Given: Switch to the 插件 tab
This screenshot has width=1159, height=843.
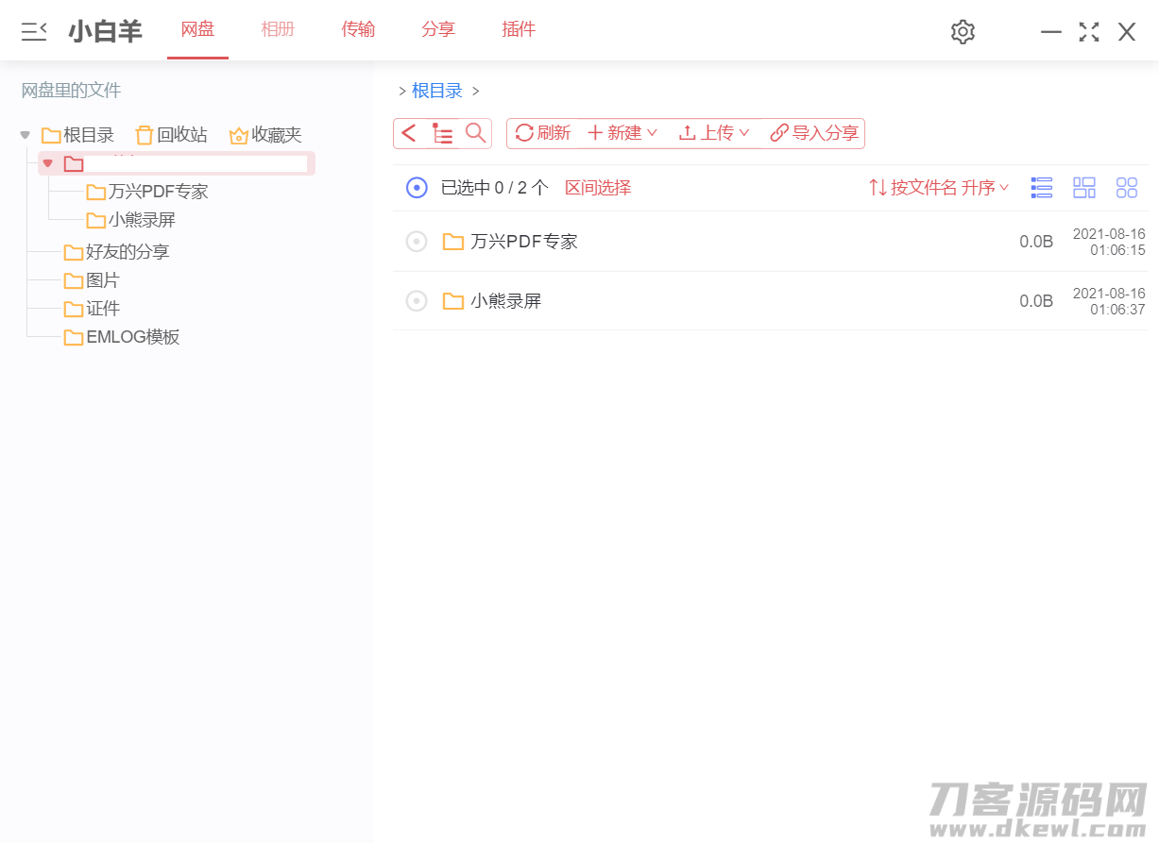Looking at the screenshot, I should coord(519,29).
